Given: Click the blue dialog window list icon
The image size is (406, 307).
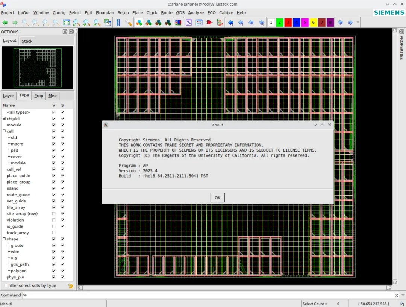Looking at the screenshot, I should (199, 23).
